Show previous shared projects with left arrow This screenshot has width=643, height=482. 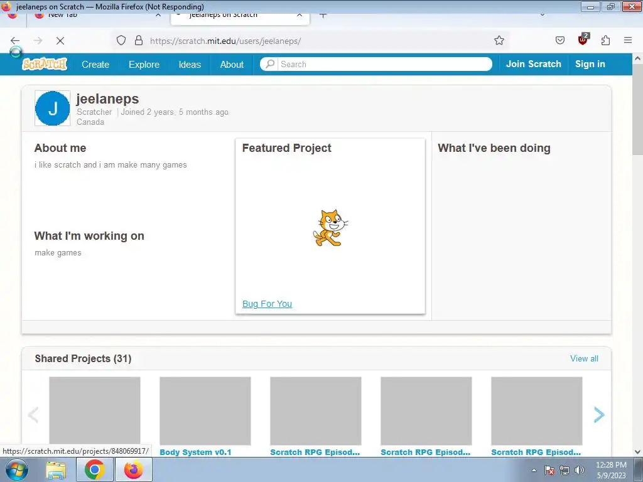tap(33, 415)
